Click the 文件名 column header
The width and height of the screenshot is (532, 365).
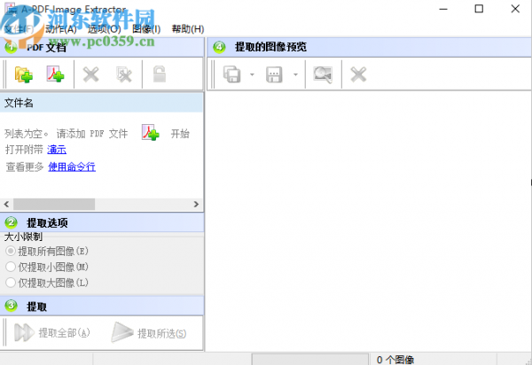pos(102,103)
